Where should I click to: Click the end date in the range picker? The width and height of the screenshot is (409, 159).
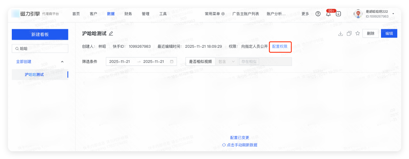point(154,62)
